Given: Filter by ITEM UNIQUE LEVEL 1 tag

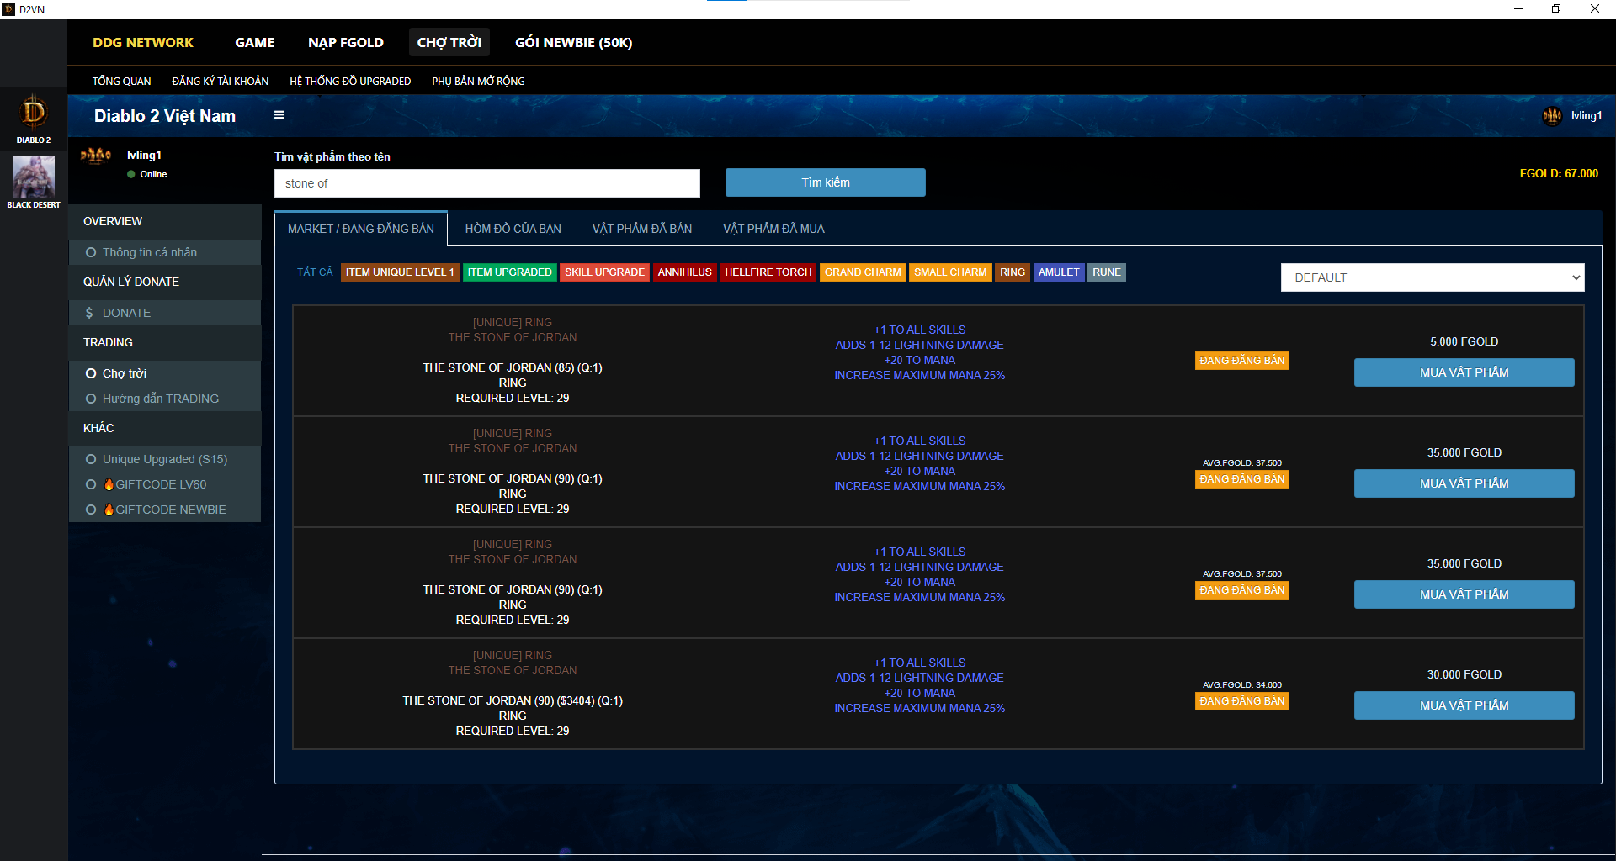Looking at the screenshot, I should 400,272.
